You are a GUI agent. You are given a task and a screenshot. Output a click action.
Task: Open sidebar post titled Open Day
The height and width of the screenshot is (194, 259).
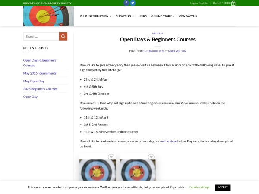pyautogui.click(x=30, y=97)
